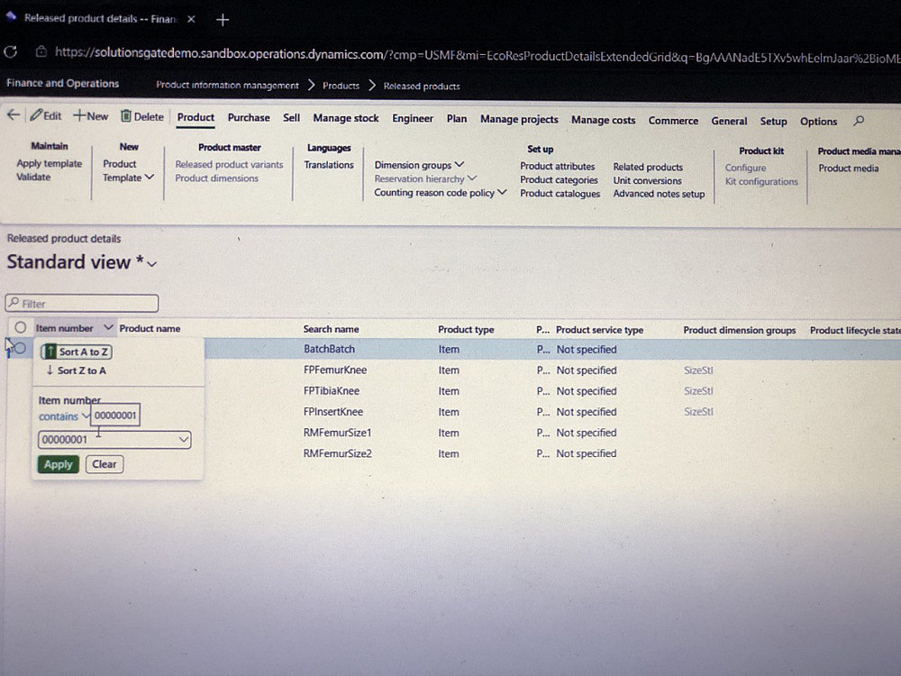
Task: Click the FPFemurKnee search name cell
Action: (335, 370)
